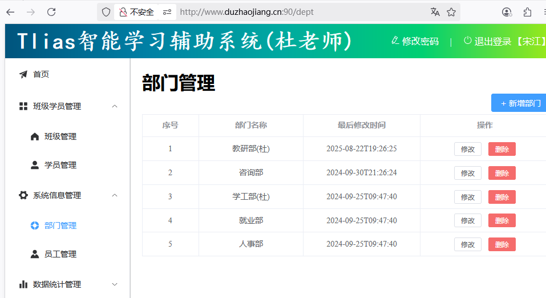Click the browser back arrow
The image size is (546, 298).
click(10, 12)
